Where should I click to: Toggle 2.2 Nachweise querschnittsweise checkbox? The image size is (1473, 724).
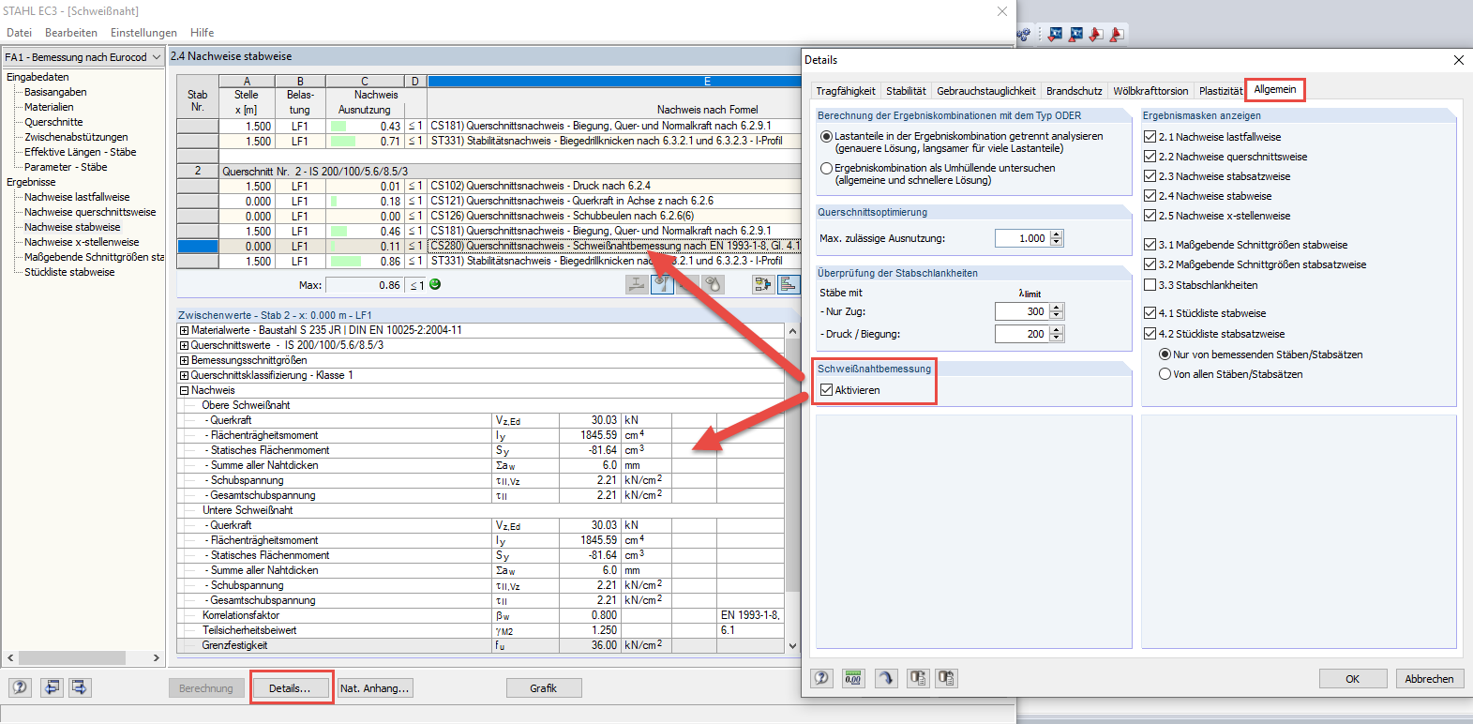tap(1150, 157)
